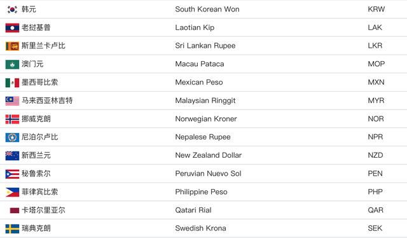Click the Qatar flag icon
This screenshot has width=407, height=238.
point(15,210)
